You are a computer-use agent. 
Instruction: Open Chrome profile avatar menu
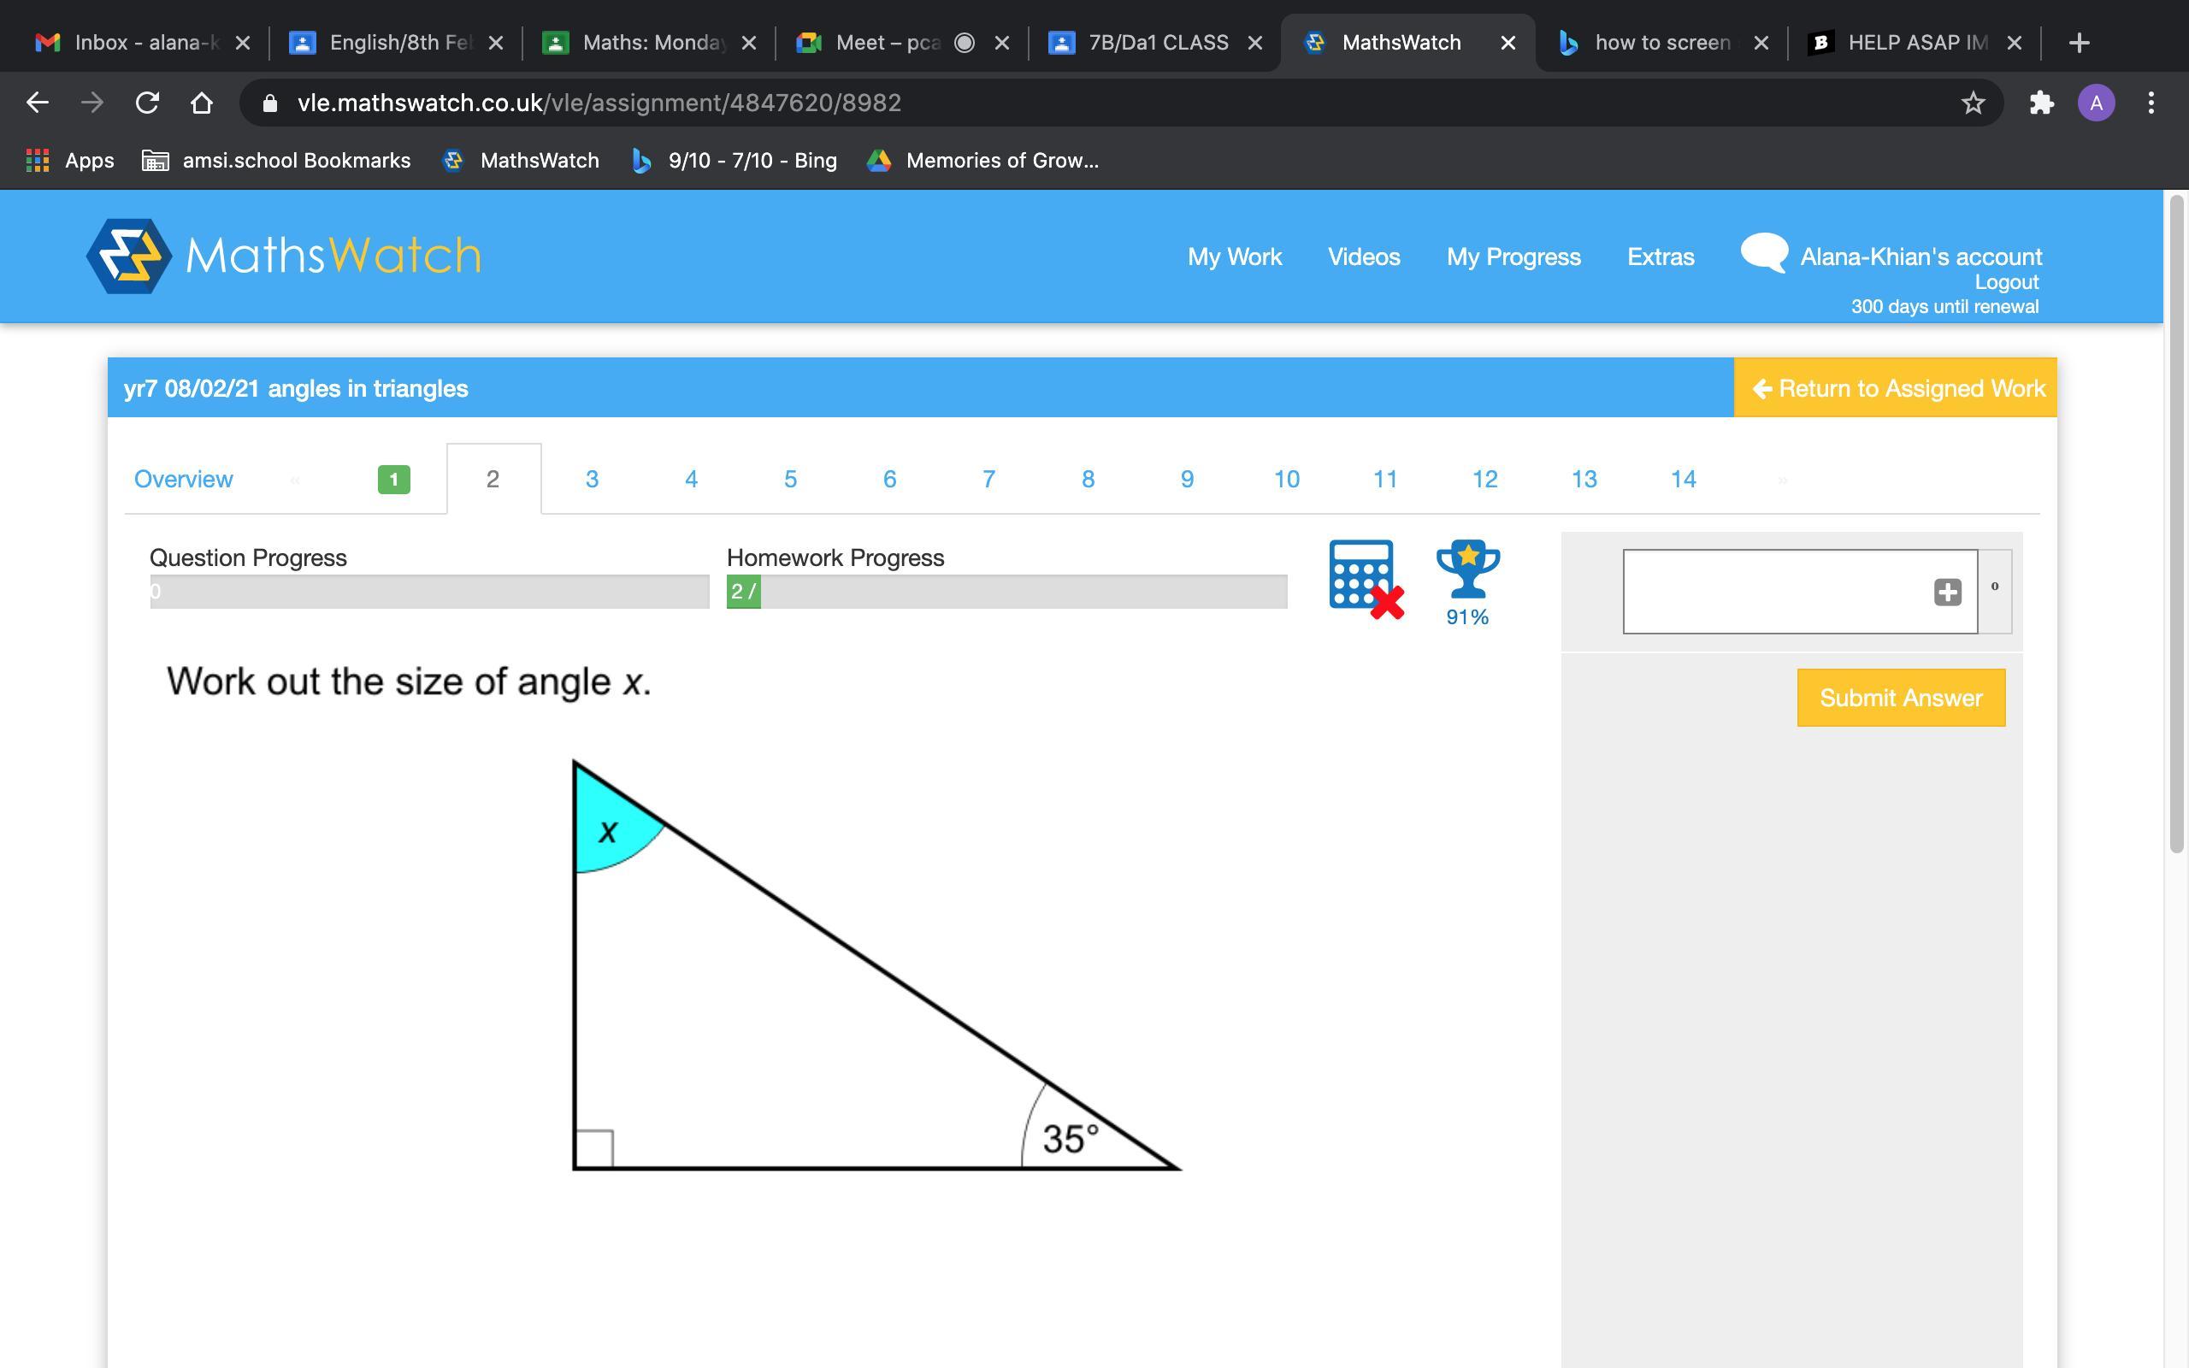(2096, 103)
